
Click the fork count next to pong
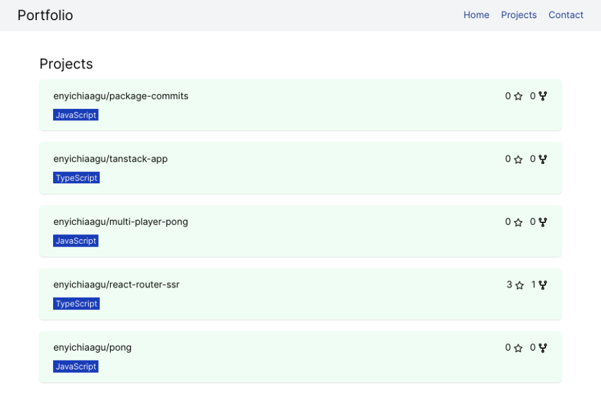click(533, 348)
